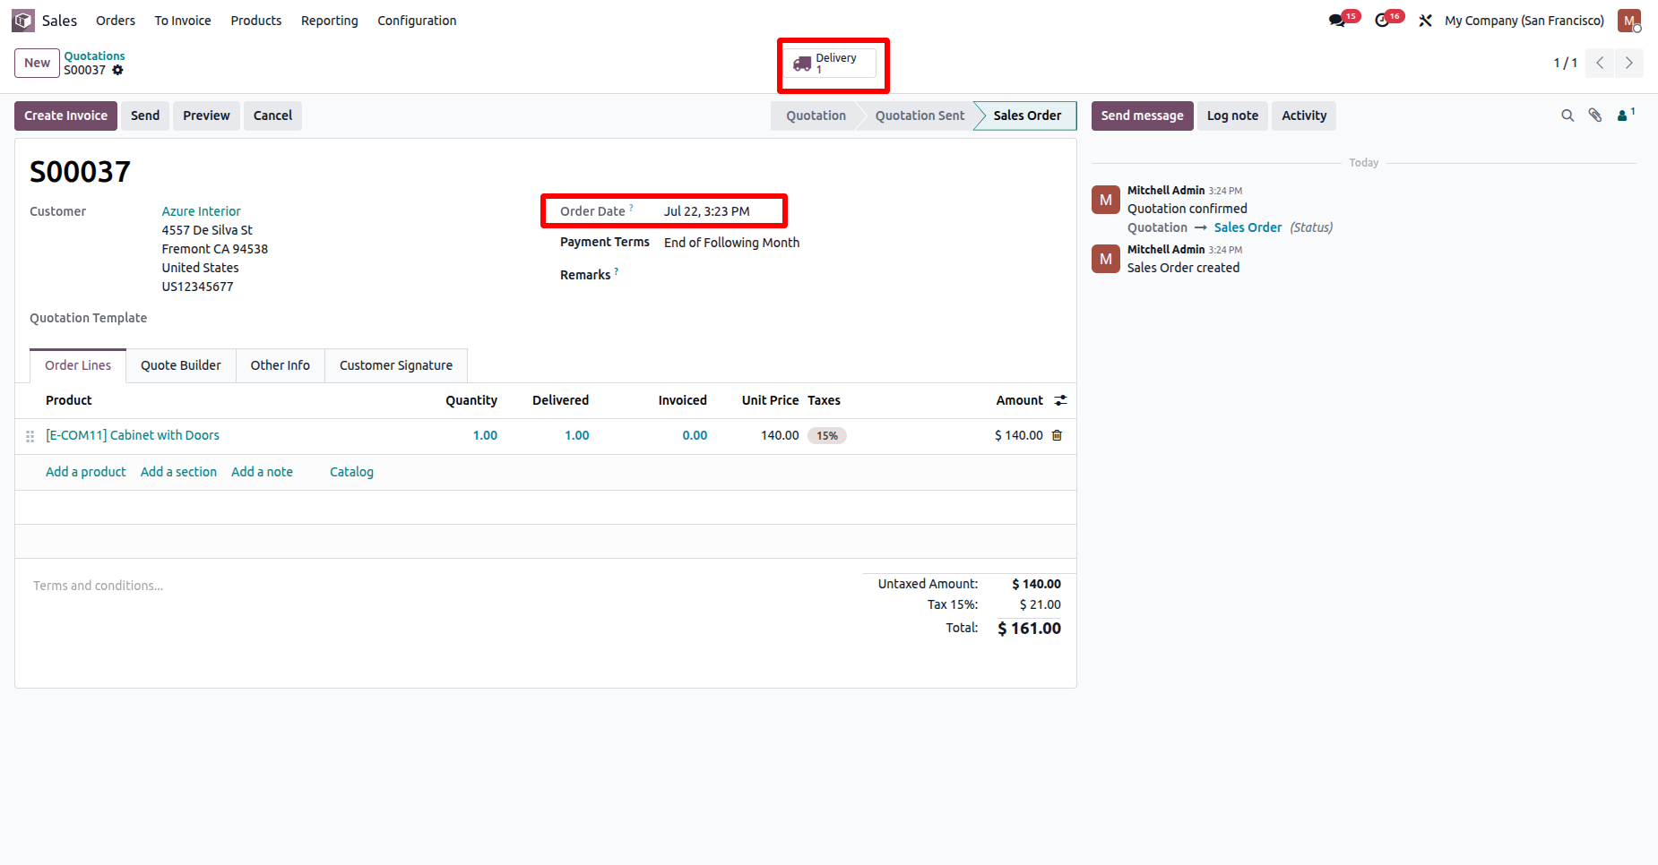Switch to the Customer Signature tab
The width and height of the screenshot is (1658, 865).
click(395, 365)
